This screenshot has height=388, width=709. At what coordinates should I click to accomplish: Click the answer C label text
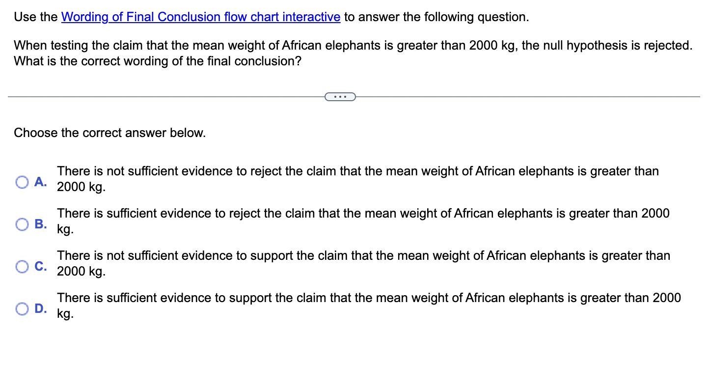coord(41,266)
